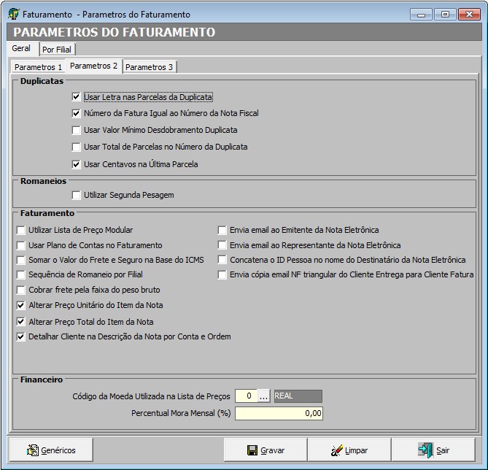The height and width of the screenshot is (470, 488).
Task: Maximize the Faturamento window
Action: pos(444,14)
